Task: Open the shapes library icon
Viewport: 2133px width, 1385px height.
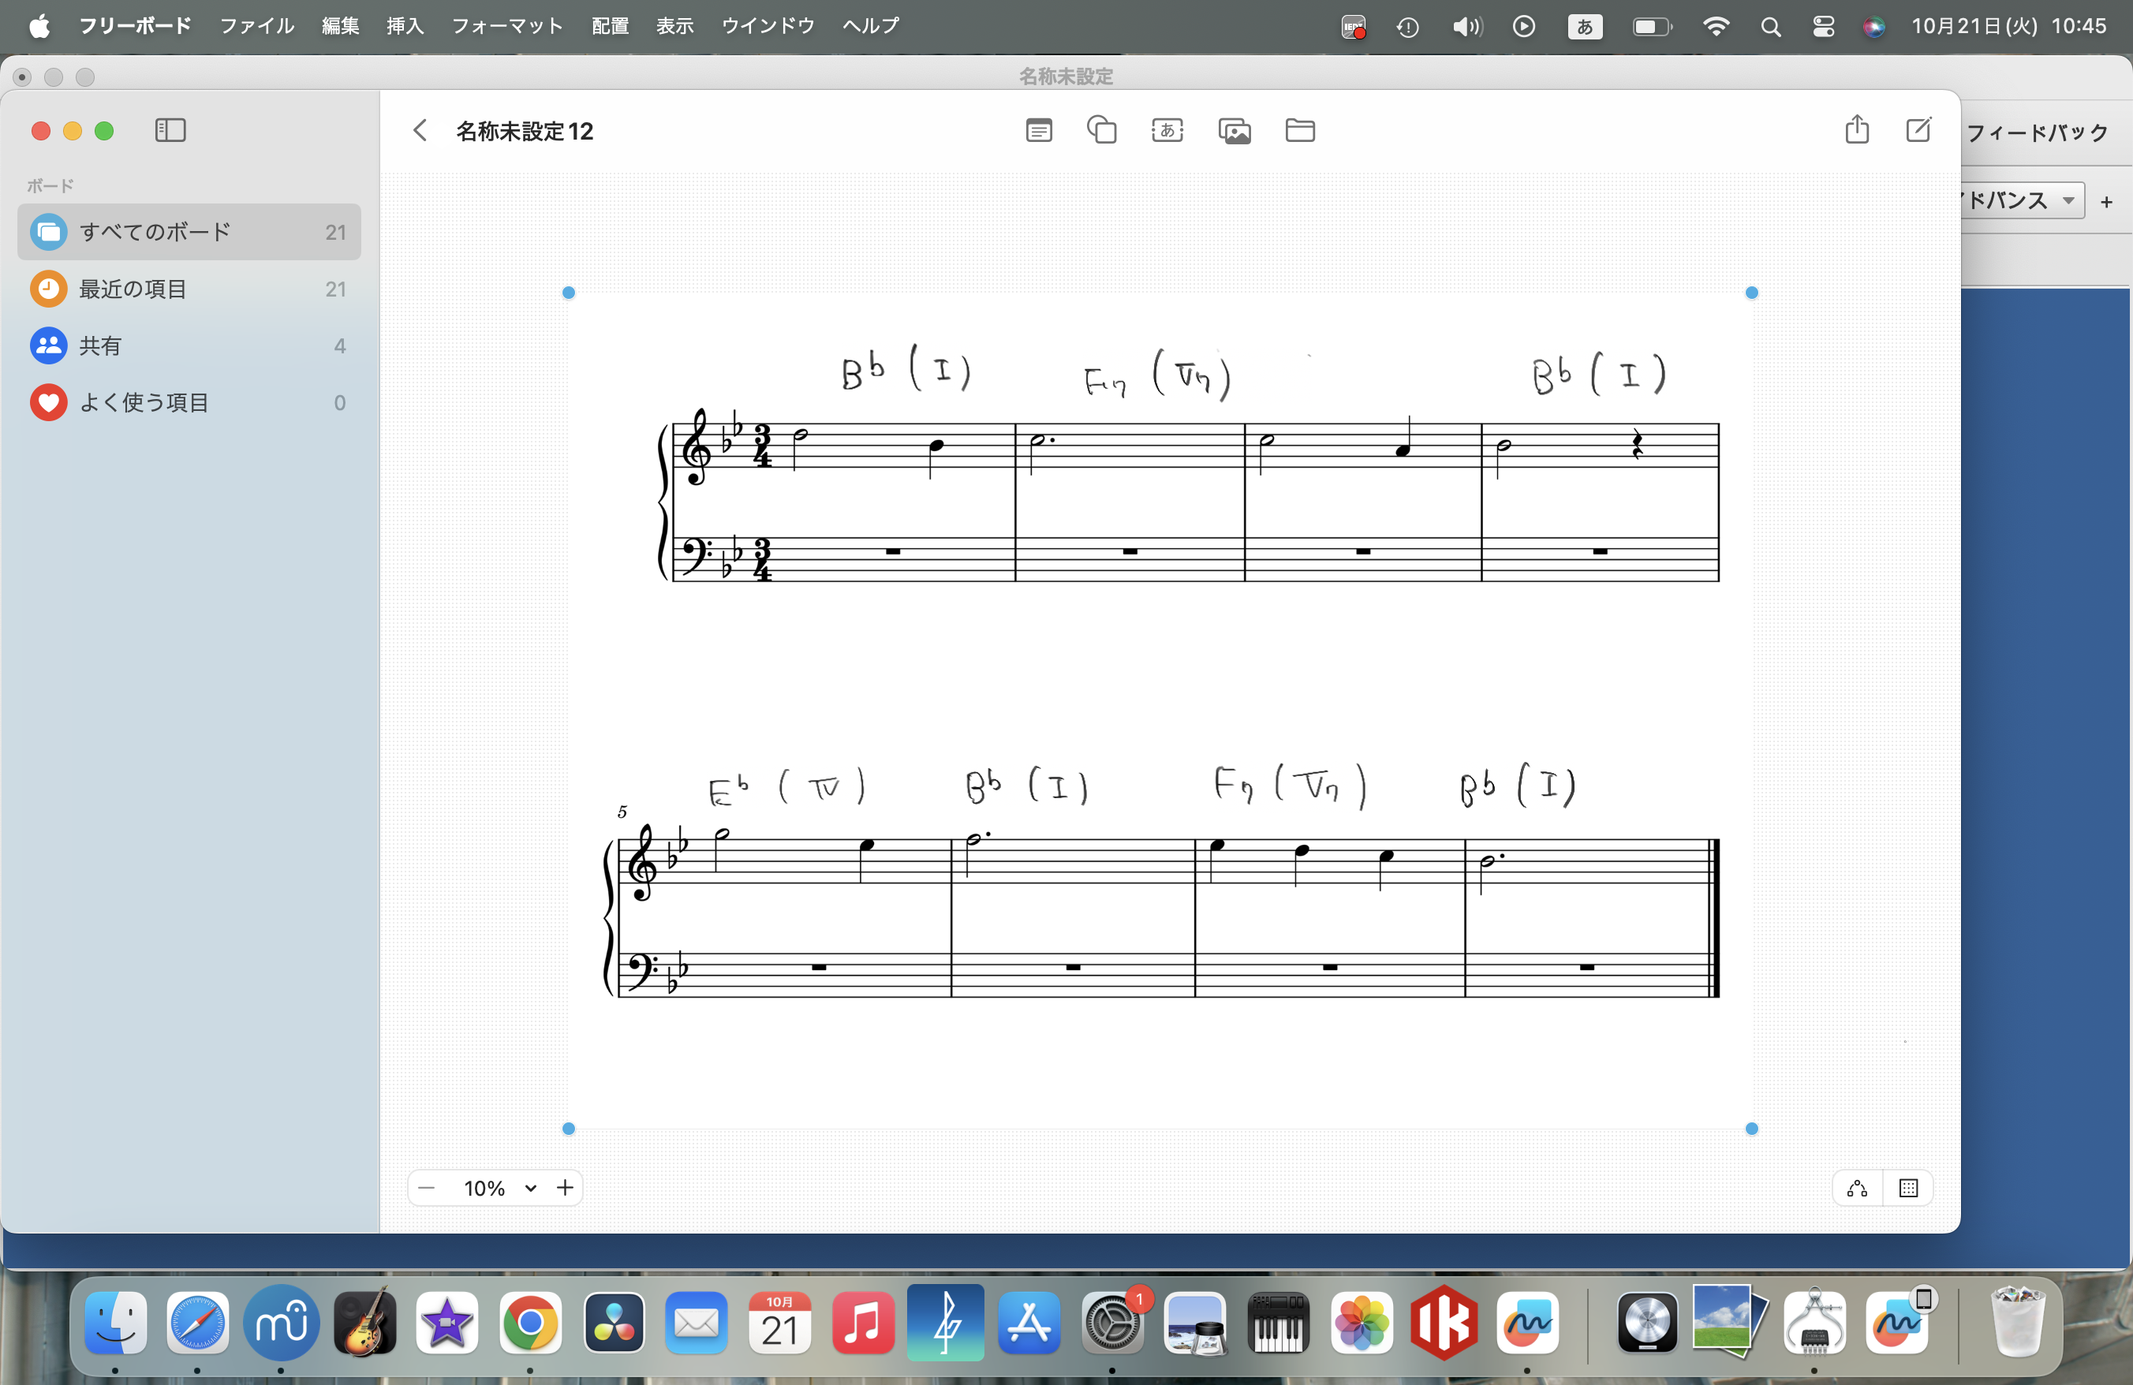Action: click(1101, 131)
